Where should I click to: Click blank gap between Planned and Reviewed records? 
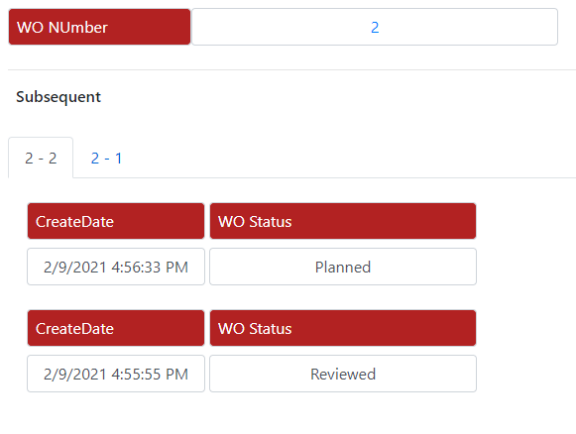pos(252,297)
